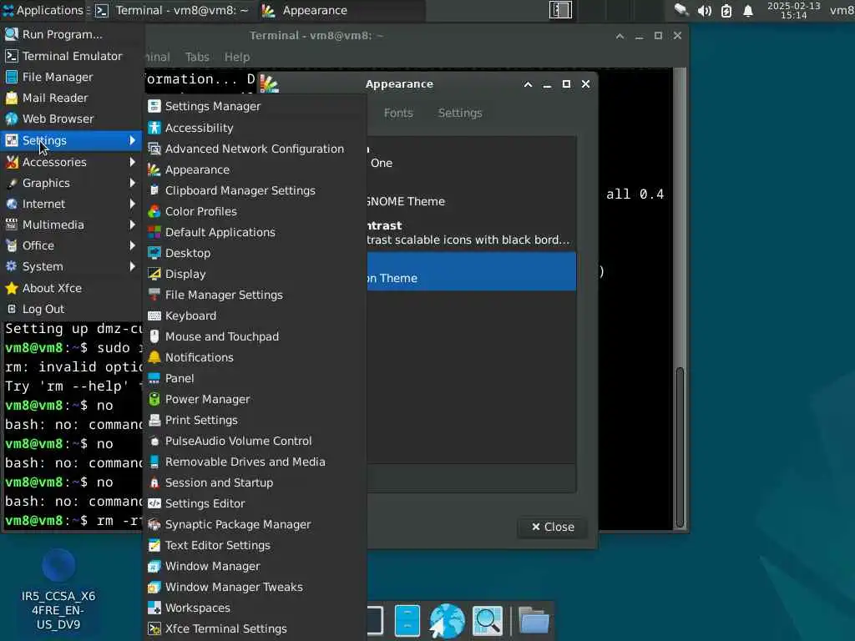The width and height of the screenshot is (855, 641).
Task: Open Mouse and Touchpad settings
Action: click(x=254, y=336)
